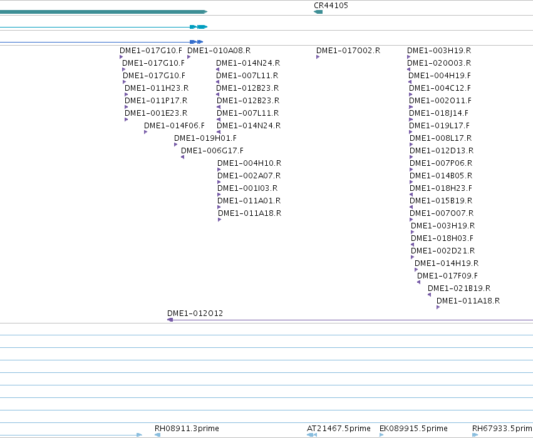Click the DME1-002D21.R label

coord(443,251)
